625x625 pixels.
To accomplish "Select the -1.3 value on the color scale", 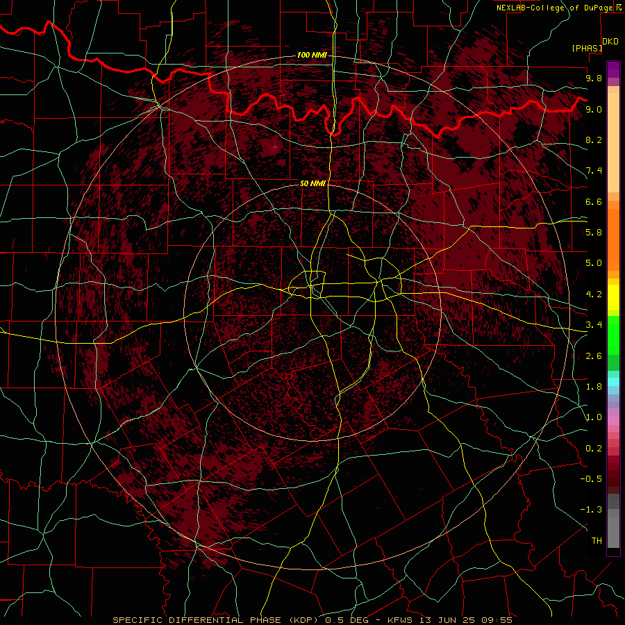I will (x=591, y=510).
